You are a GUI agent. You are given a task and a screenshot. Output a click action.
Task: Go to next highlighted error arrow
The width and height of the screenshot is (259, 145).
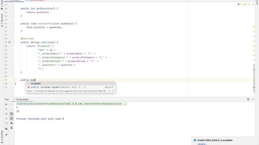(253, 4)
